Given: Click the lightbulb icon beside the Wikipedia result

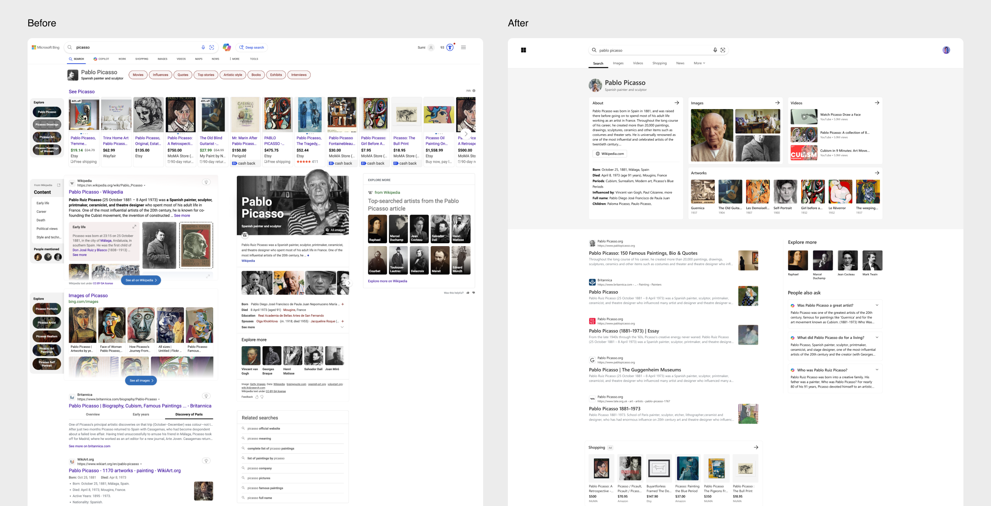Looking at the screenshot, I should tap(206, 182).
